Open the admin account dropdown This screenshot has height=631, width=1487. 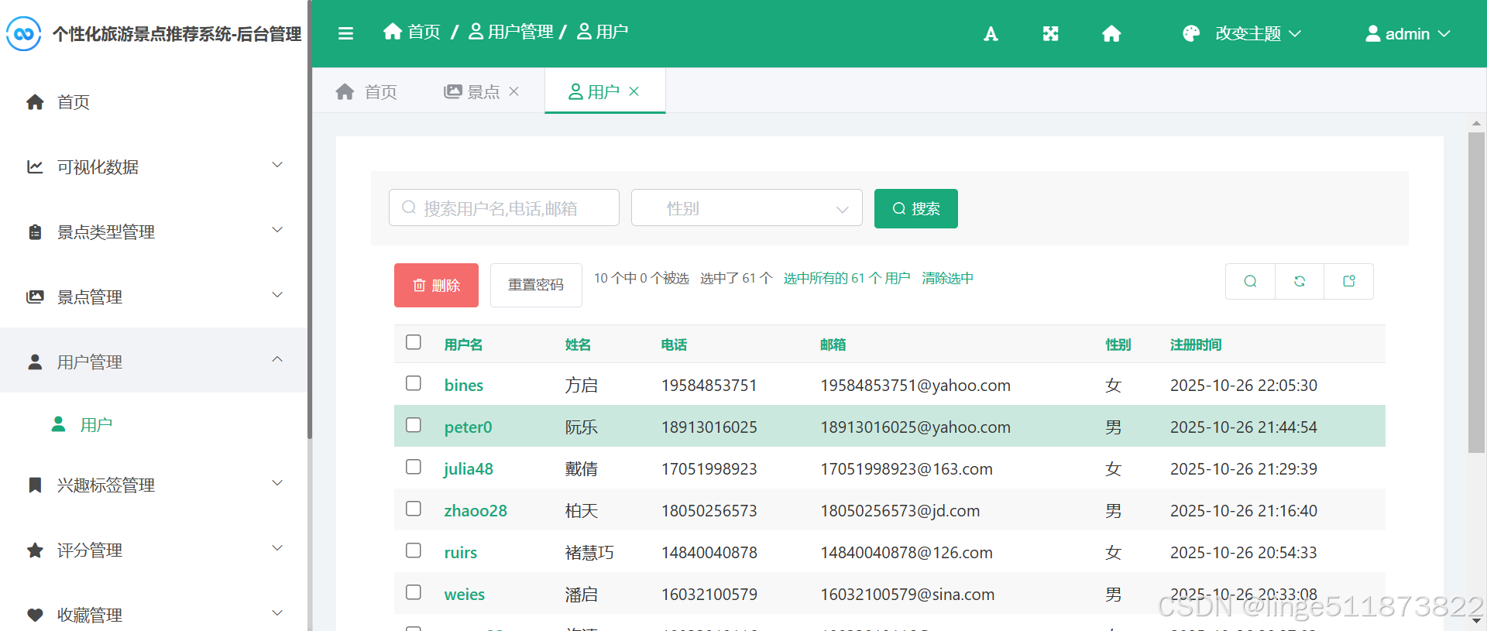(1407, 33)
